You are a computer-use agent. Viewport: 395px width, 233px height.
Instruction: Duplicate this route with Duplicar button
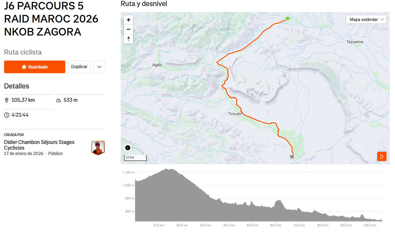tap(79, 67)
